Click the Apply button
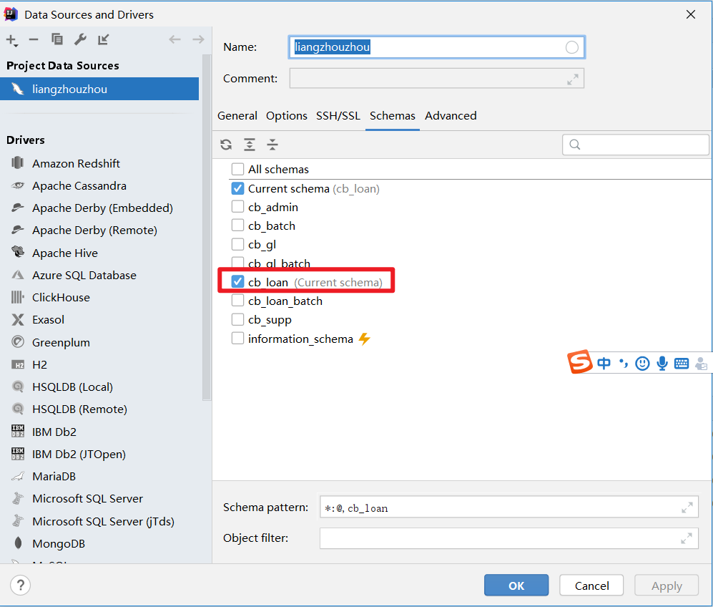 coord(667,586)
